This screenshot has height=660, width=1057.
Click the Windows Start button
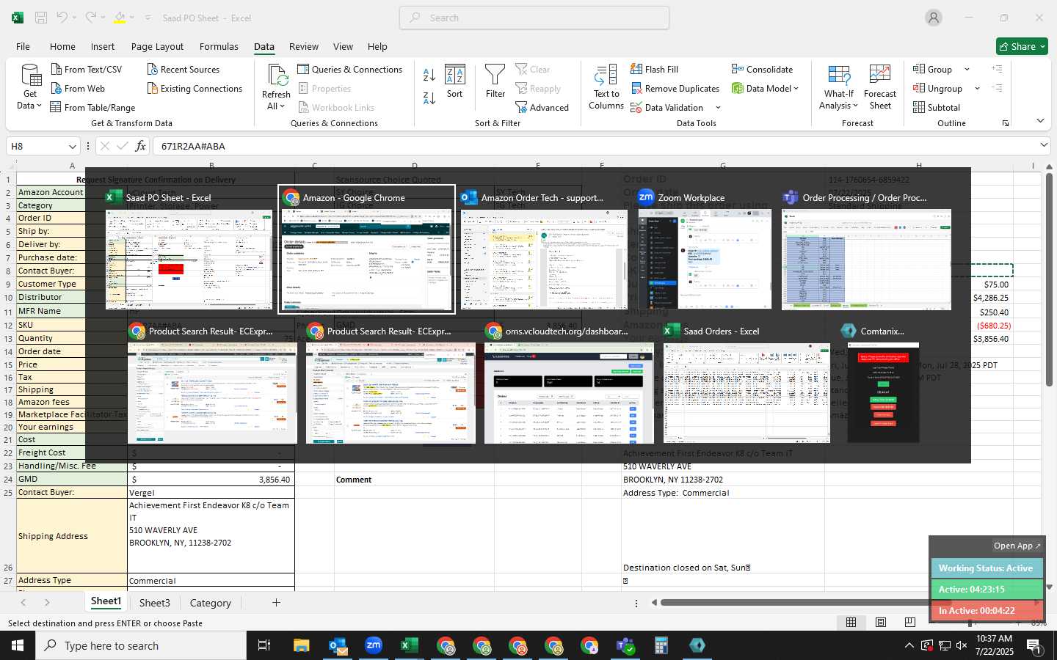[x=18, y=645]
